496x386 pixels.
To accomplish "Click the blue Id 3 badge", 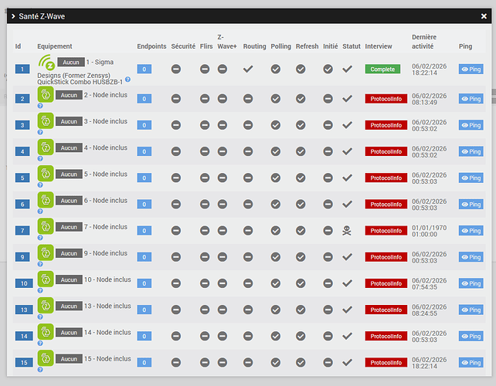I will (22, 125).
